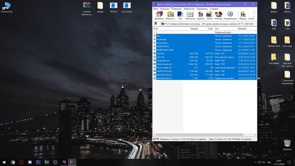Select the SAMPFUNCS.asi file row
This screenshot has height=166, width=295.
point(205,71)
